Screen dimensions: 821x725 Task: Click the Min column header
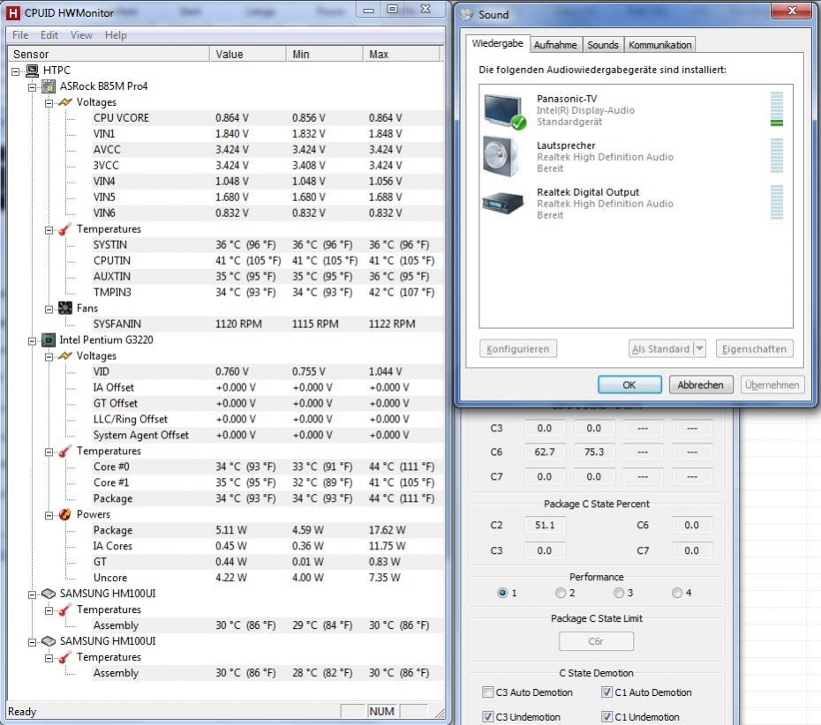tap(324, 55)
